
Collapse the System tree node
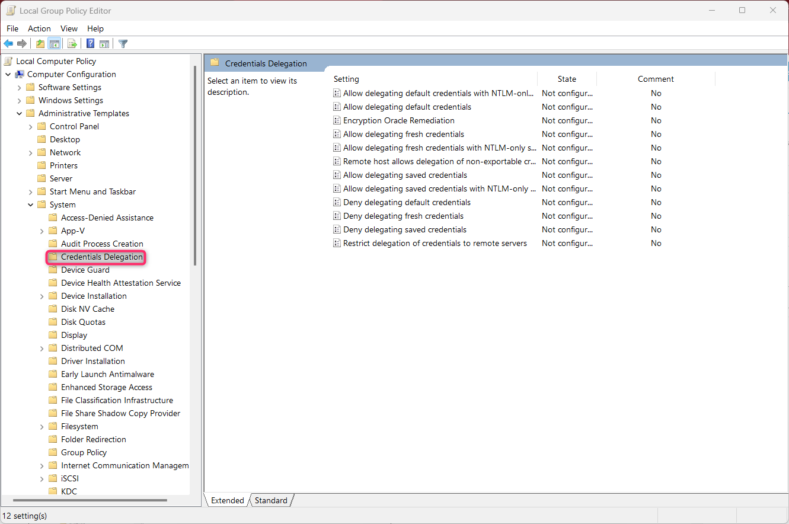click(30, 204)
